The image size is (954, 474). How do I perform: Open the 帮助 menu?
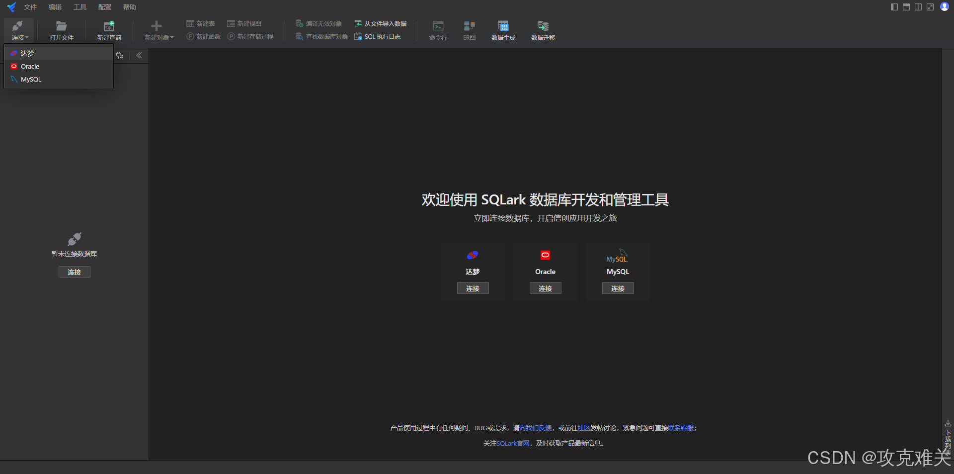point(130,7)
